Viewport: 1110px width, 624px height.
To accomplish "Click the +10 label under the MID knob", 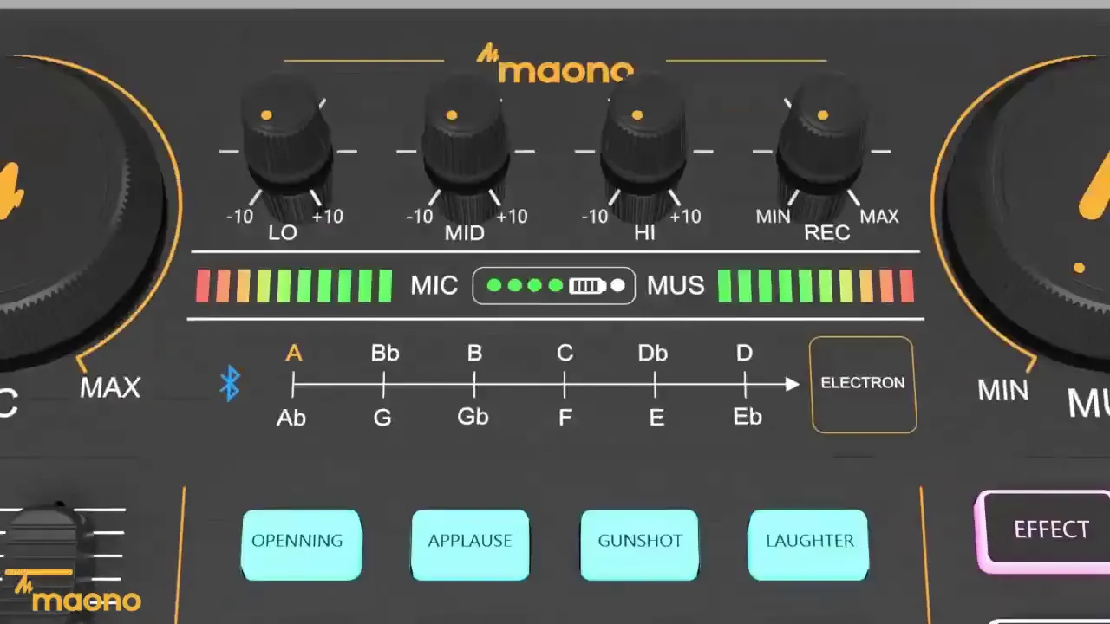I will [512, 217].
